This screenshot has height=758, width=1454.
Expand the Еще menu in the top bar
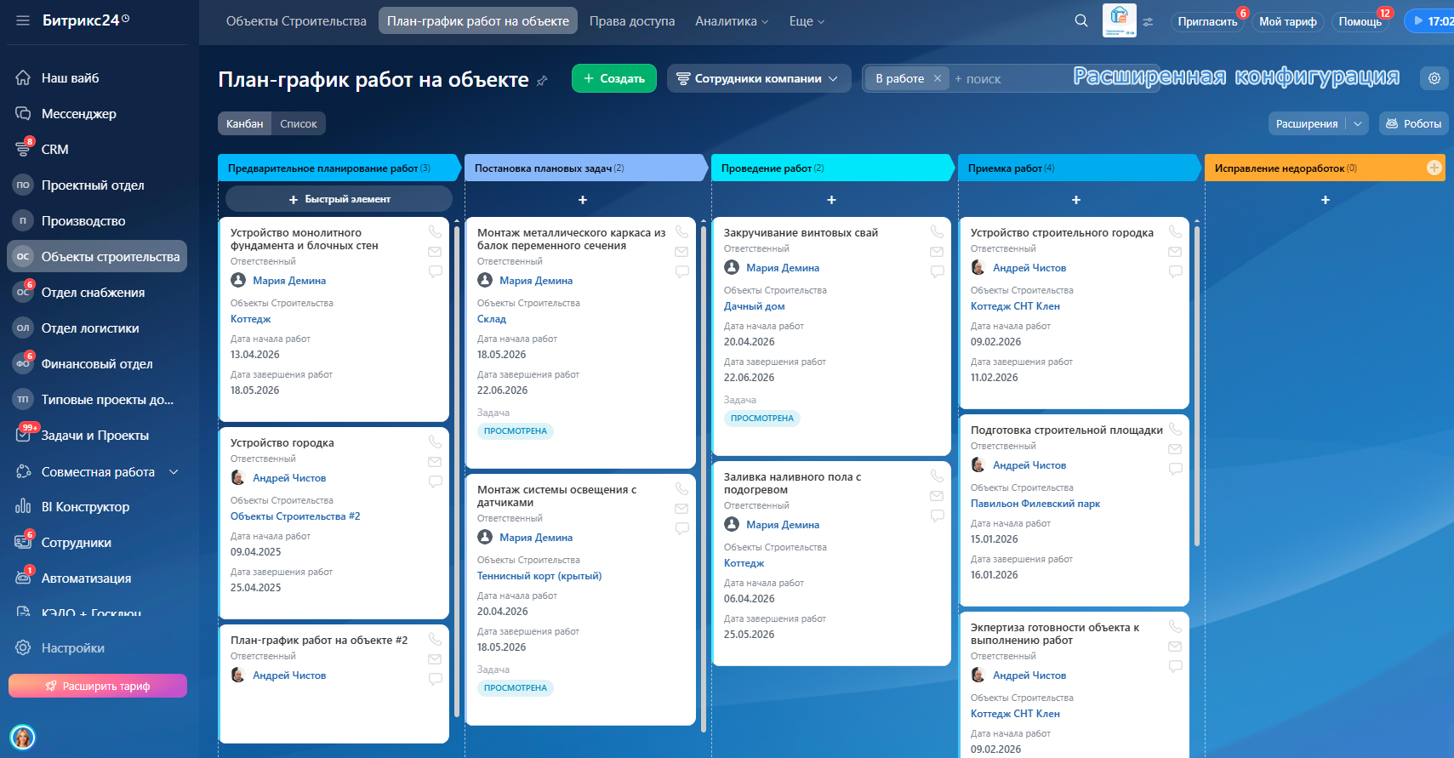pos(807,21)
